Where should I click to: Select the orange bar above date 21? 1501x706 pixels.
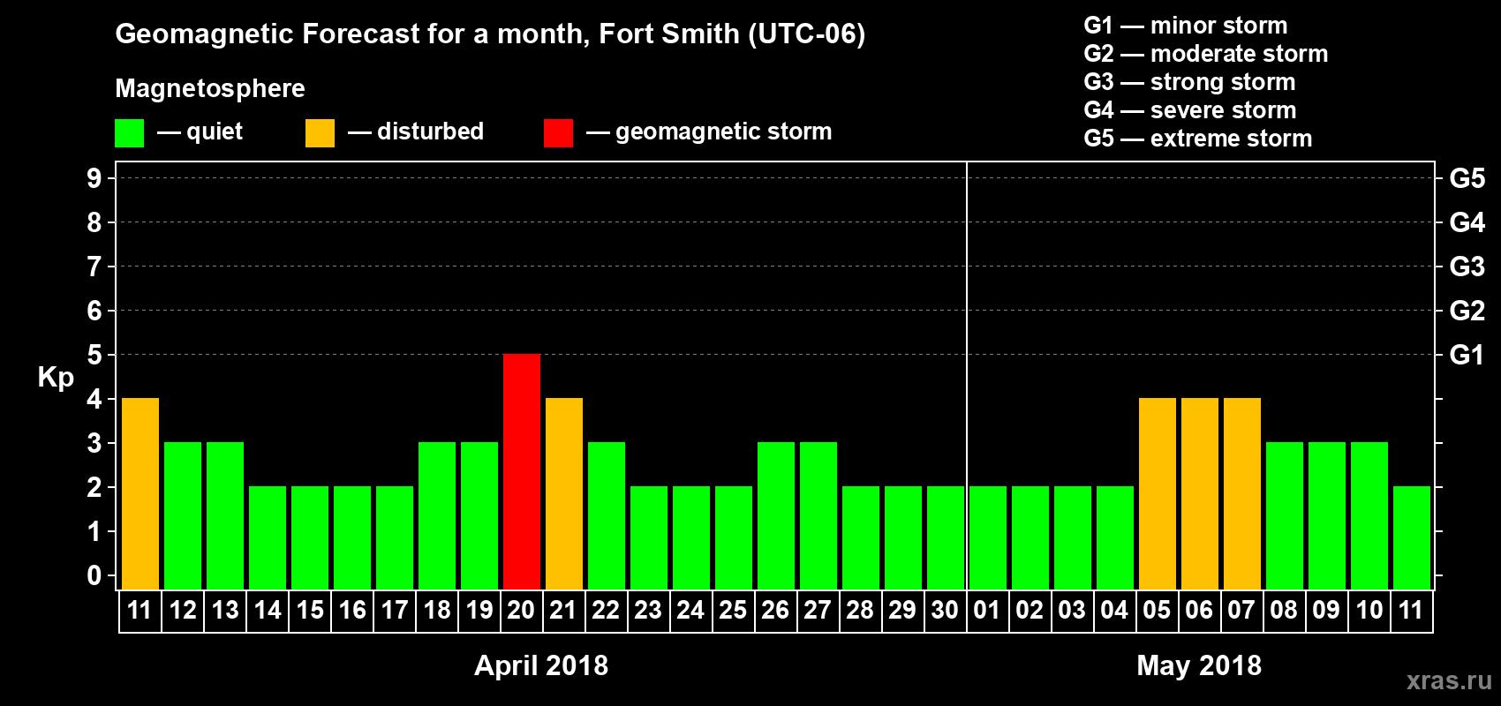(x=564, y=493)
